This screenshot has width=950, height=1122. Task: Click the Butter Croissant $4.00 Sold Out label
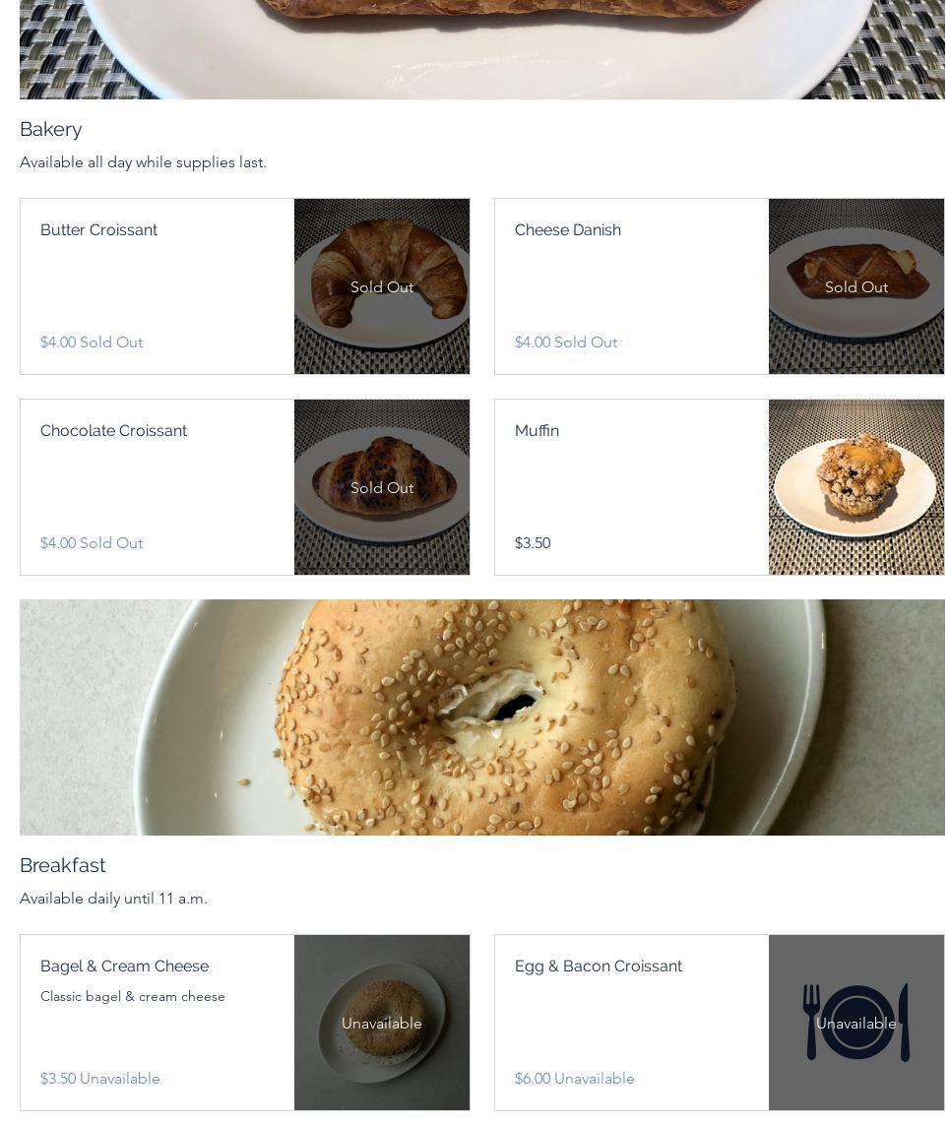pos(92,343)
